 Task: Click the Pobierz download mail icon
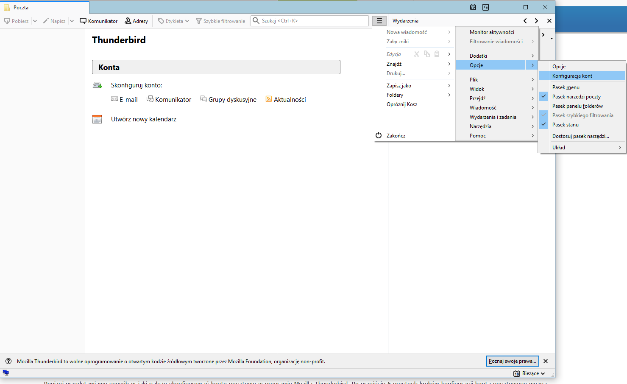coord(7,21)
